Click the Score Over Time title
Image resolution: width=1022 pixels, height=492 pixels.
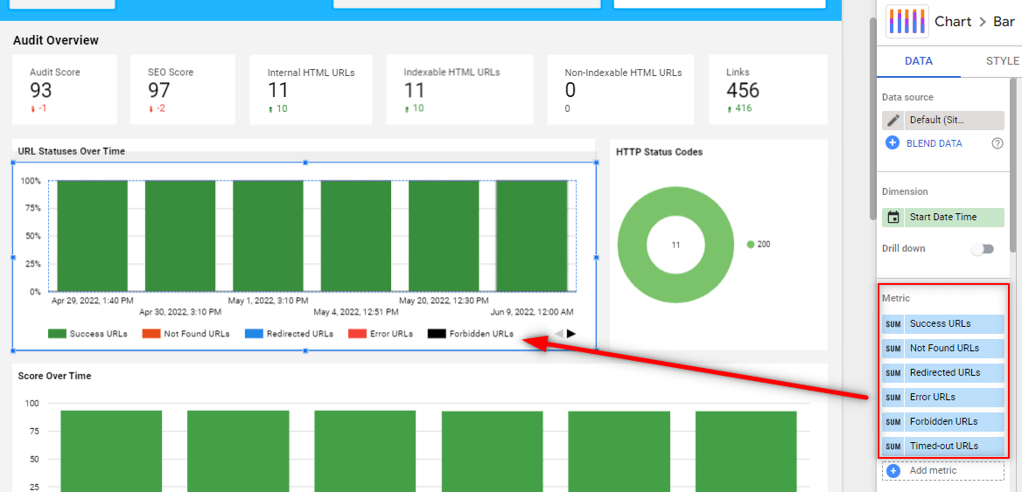[x=55, y=376]
